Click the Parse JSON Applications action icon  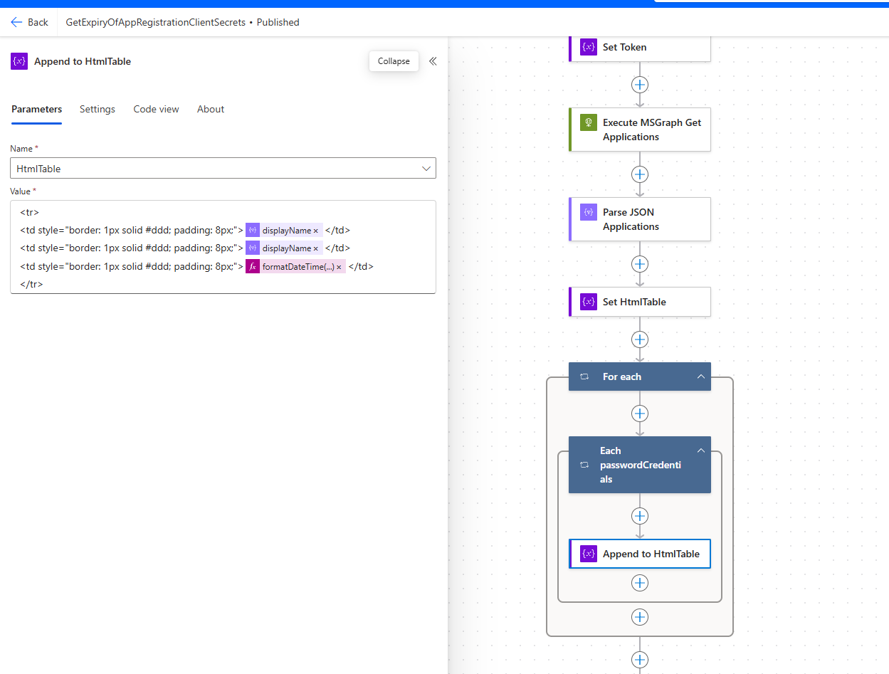click(589, 212)
